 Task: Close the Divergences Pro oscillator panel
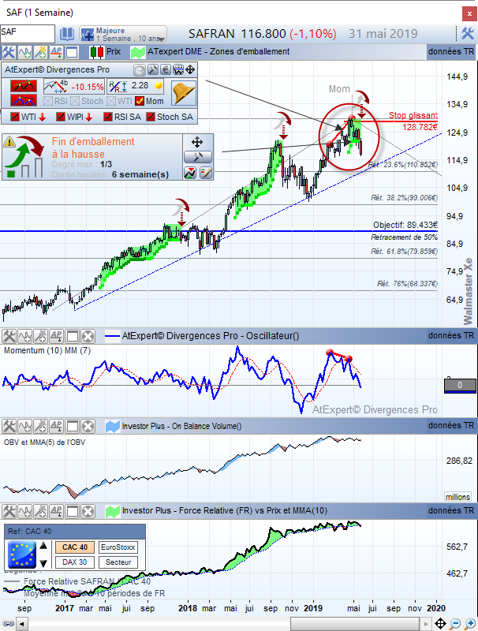pyautogui.click(x=88, y=336)
